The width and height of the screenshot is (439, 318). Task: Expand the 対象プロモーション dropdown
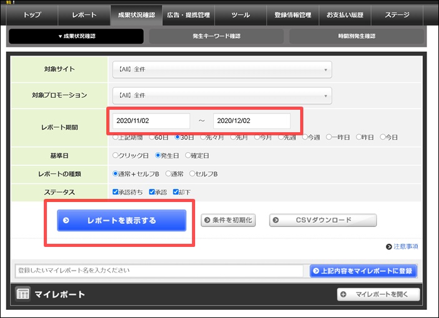pyautogui.click(x=221, y=95)
